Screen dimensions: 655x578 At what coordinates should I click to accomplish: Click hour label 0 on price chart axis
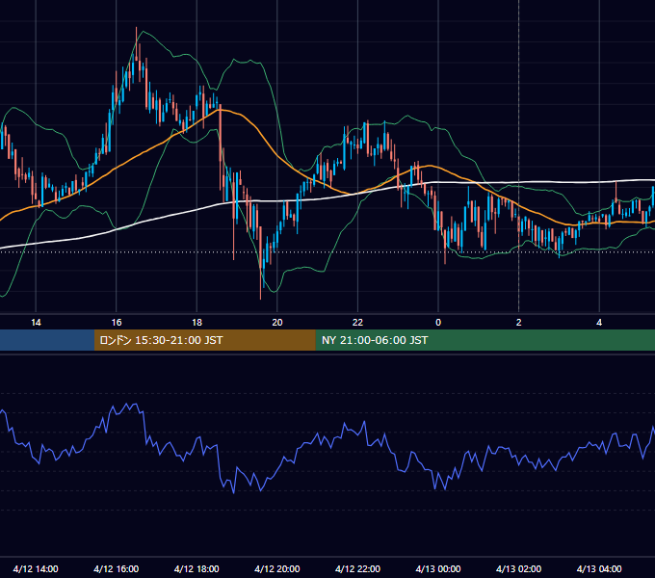[438, 323]
